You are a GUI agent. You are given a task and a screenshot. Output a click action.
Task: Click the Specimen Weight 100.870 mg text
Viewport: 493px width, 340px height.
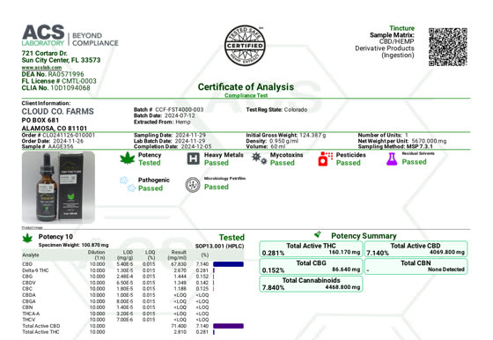74,245
